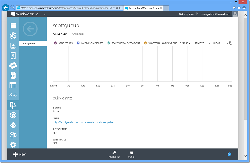
Task: Click View SAS Key icon
Action: (114, 153)
